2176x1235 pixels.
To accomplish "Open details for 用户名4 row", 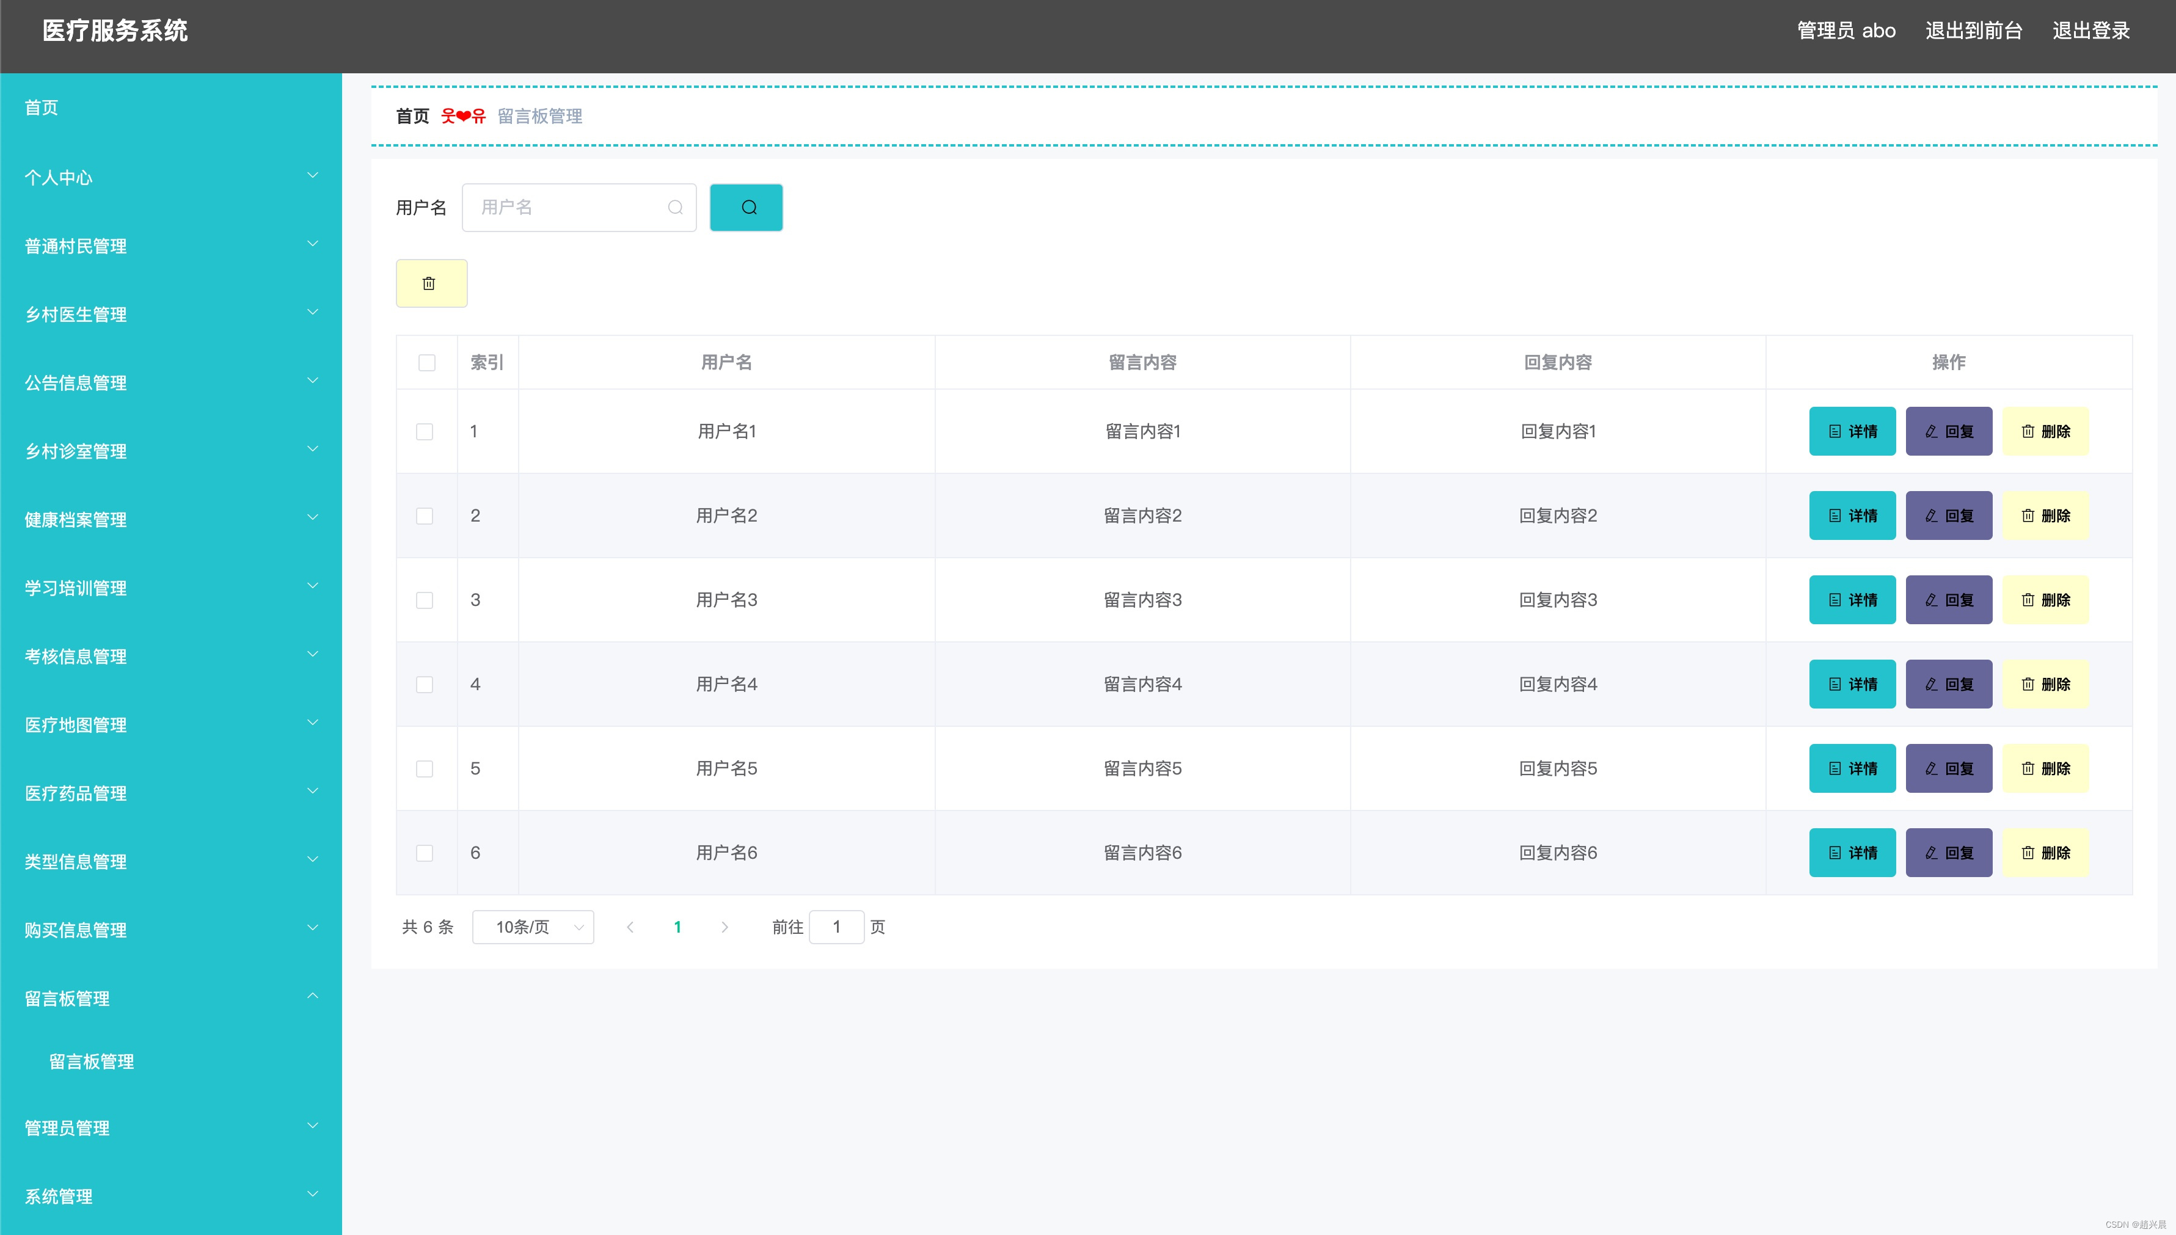I will pyautogui.click(x=1852, y=685).
